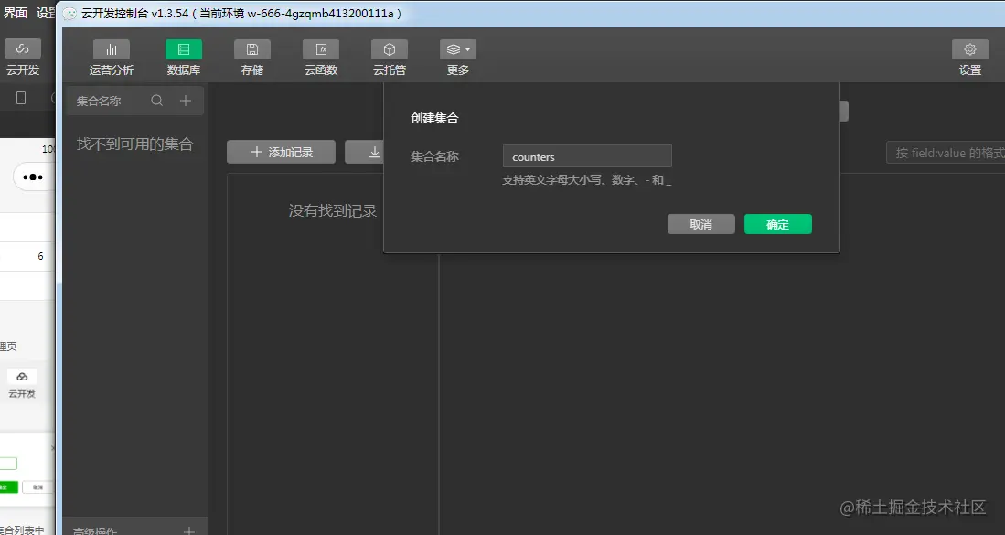Image resolution: width=1005 pixels, height=535 pixels.
Task: Switch to the 数据库 database section
Action: click(x=183, y=59)
